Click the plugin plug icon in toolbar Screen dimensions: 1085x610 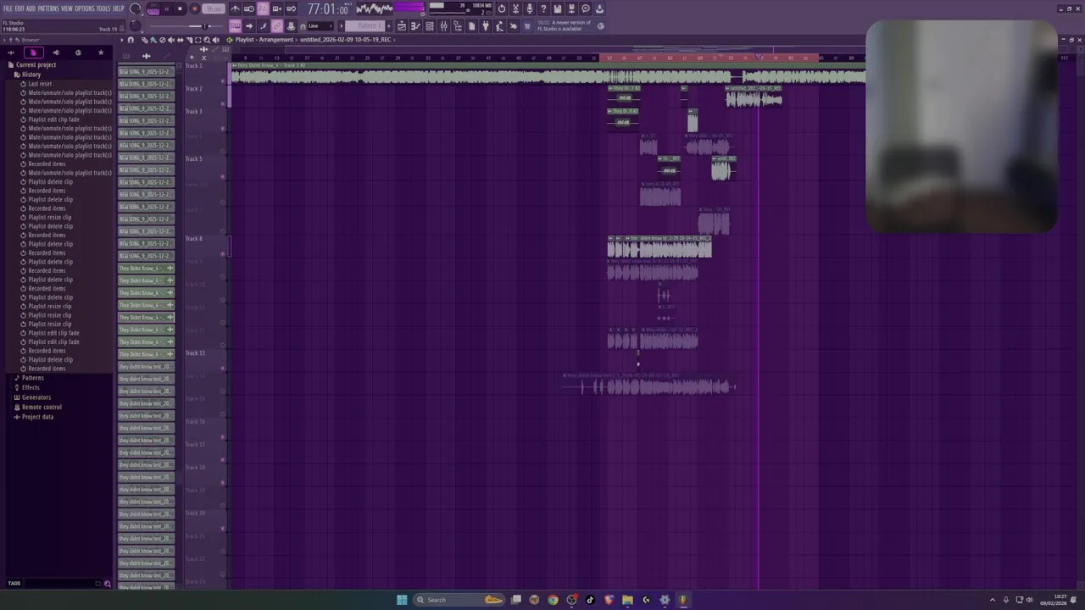click(485, 26)
